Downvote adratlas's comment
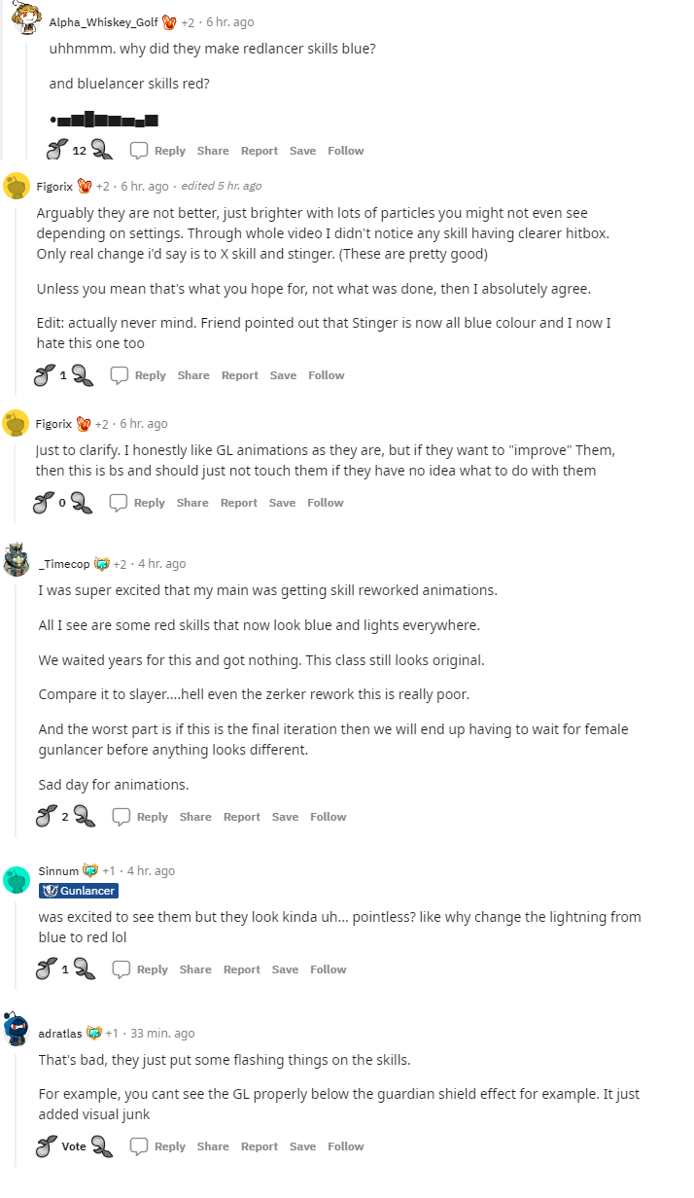 point(102,1146)
